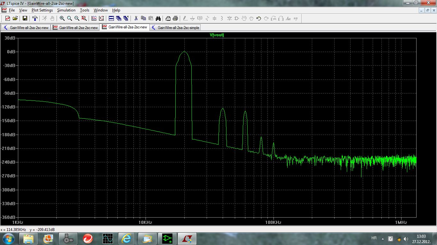Click the V(vout) trace label
Screen dimensions: 437x245
pyautogui.click(x=217, y=35)
